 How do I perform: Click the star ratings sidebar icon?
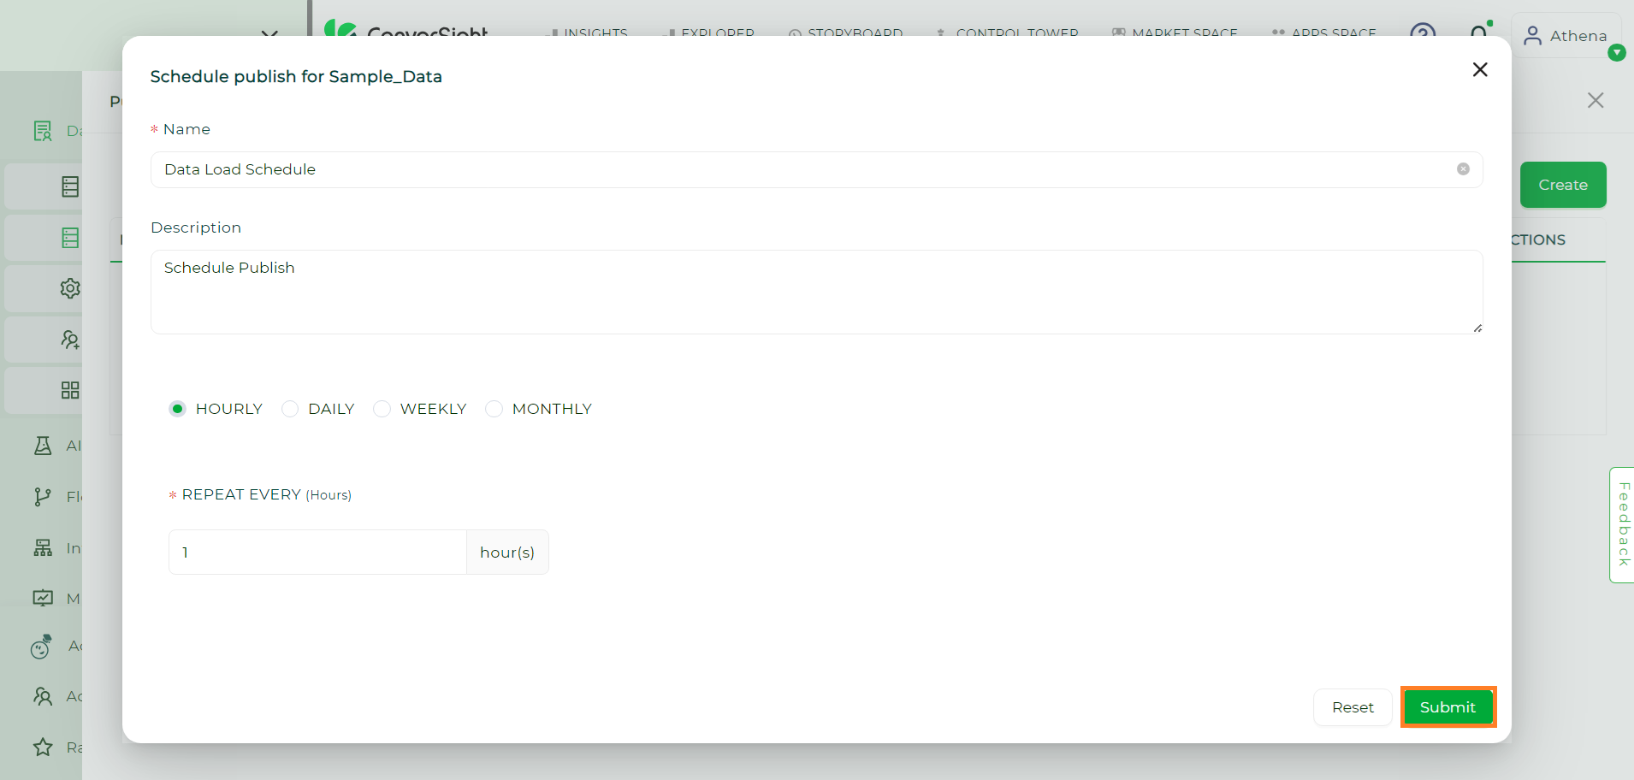click(43, 747)
